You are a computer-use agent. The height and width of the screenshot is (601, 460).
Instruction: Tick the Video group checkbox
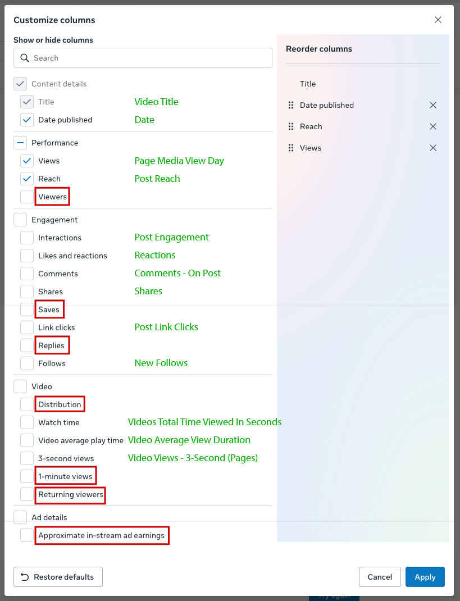click(x=20, y=386)
